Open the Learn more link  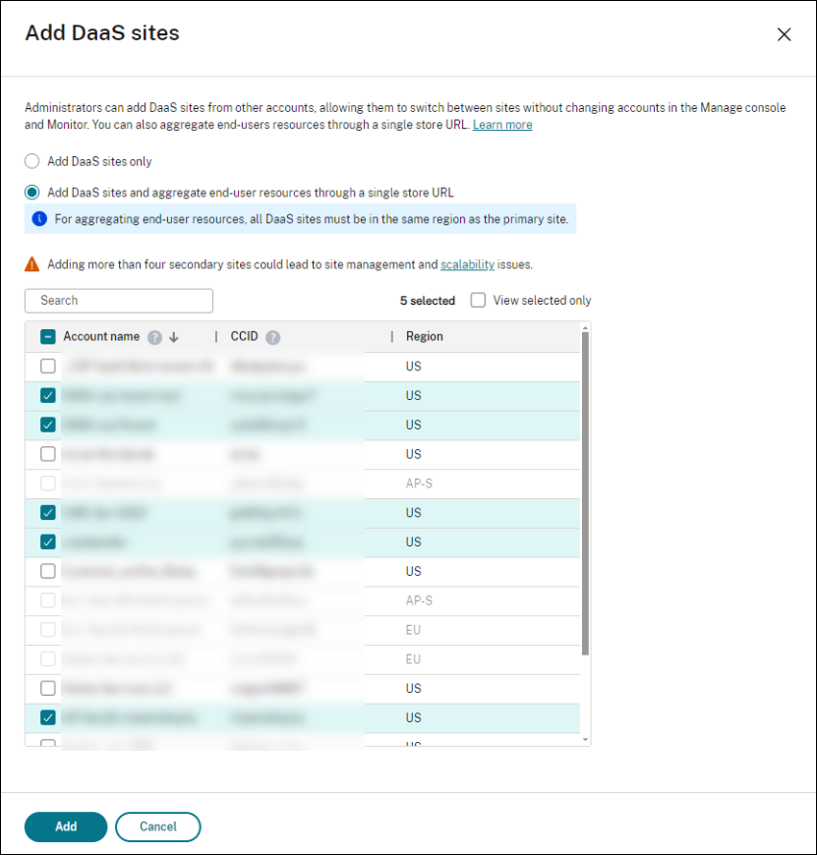502,125
